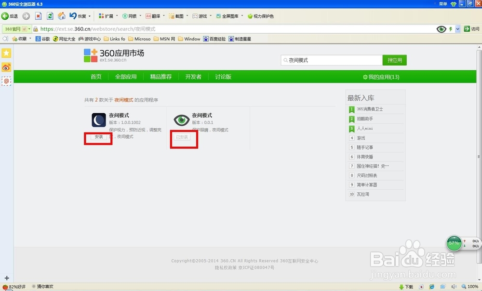Expand the 收藏 favorites dropdown arrow
Viewport: 482px width, 291px height.
tap(30, 39)
